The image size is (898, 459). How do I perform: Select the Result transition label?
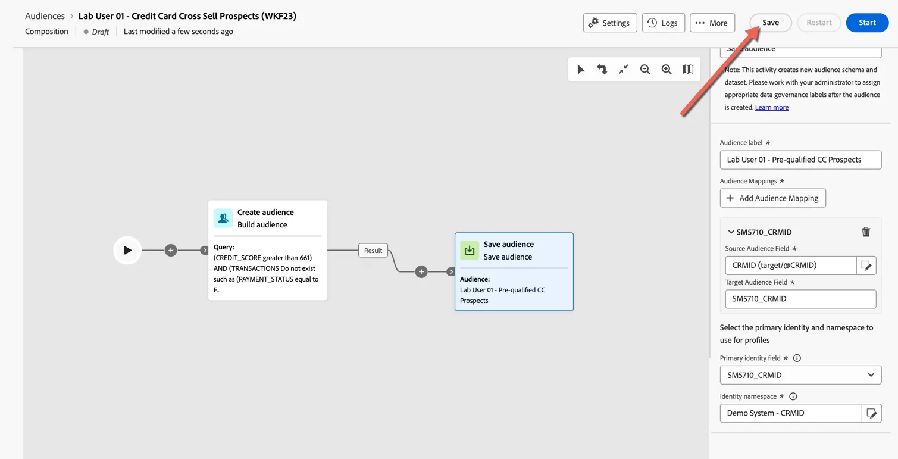coord(373,251)
